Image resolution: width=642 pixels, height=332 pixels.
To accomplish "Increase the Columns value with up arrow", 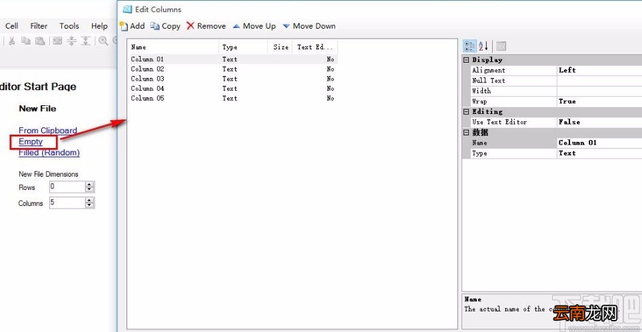I will (x=90, y=201).
